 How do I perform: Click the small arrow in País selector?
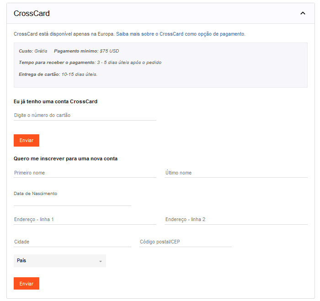tap(100, 261)
